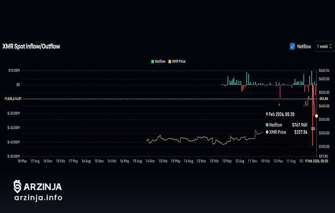Click the green Netflow legend square
Image resolution: width=335 pixels, height=213 pixels.
(x=152, y=62)
